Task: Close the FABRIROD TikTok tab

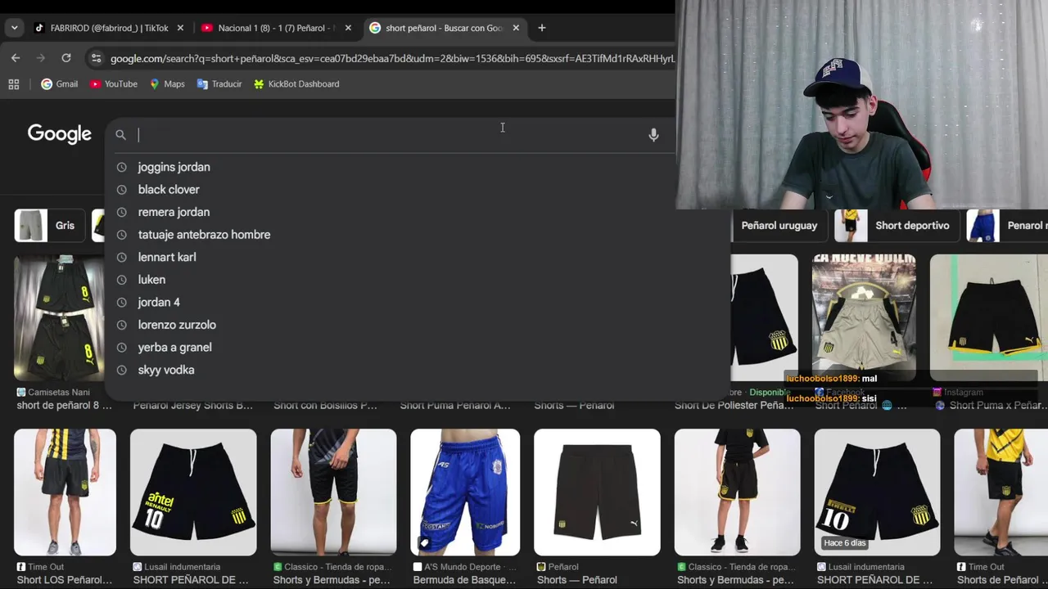Action: (x=180, y=28)
